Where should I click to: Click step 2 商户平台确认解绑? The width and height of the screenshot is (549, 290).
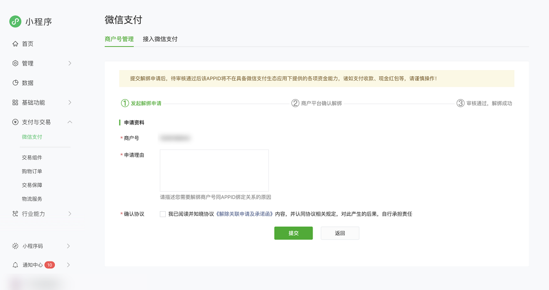pyautogui.click(x=317, y=103)
